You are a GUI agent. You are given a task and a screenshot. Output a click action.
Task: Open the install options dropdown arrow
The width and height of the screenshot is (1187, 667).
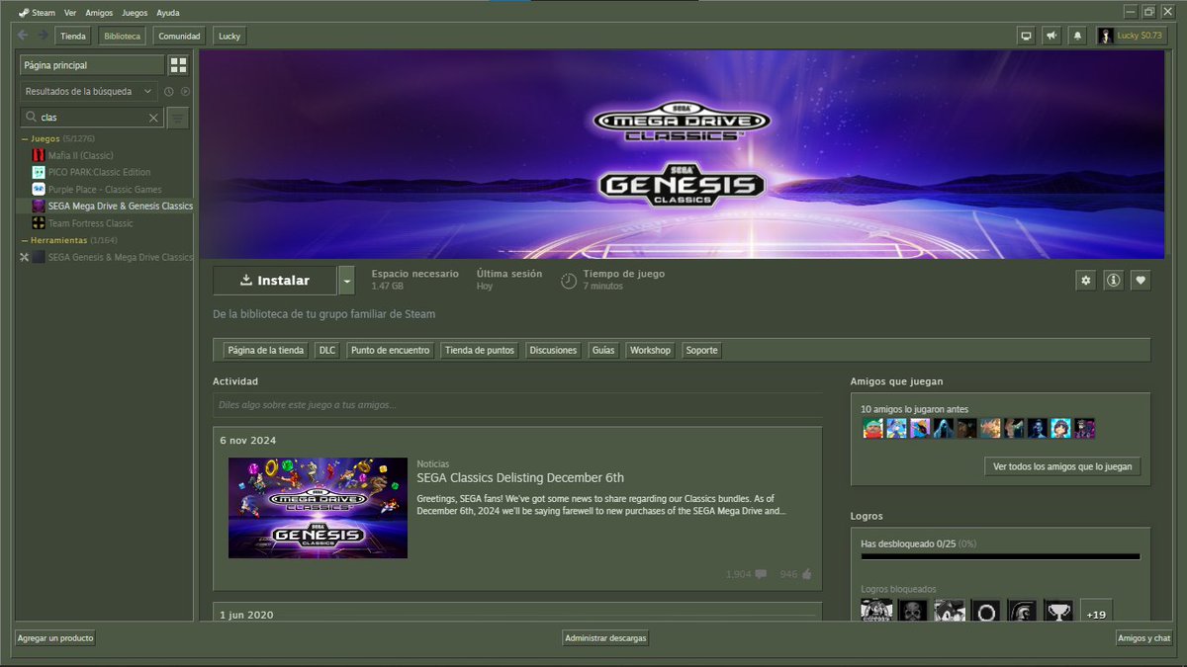[x=346, y=281]
